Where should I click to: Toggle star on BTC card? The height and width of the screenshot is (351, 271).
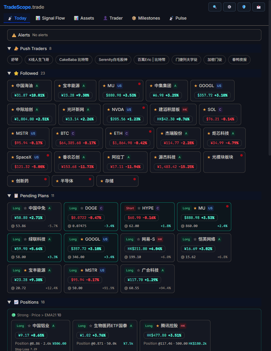pos(57,133)
